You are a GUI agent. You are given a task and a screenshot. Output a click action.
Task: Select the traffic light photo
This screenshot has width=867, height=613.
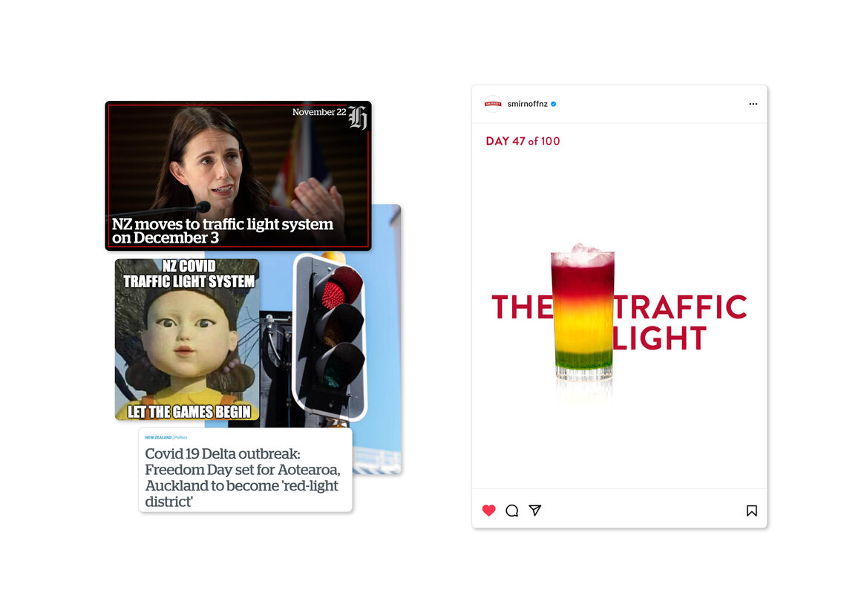tap(330, 337)
